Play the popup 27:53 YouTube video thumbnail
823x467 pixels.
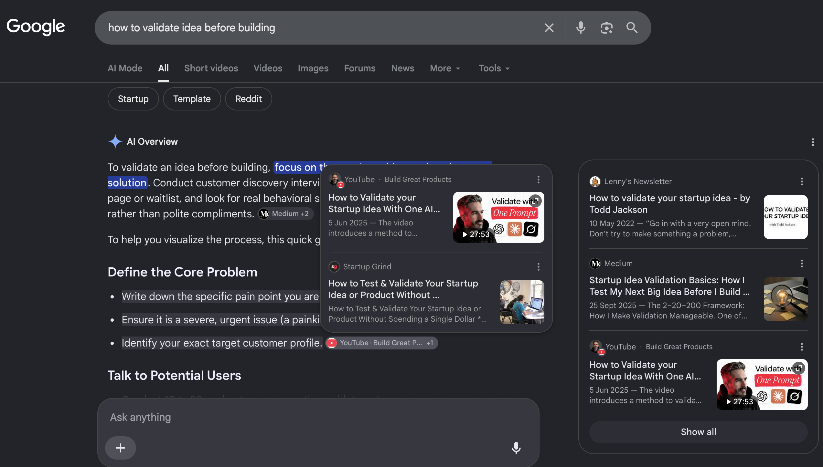coord(499,217)
